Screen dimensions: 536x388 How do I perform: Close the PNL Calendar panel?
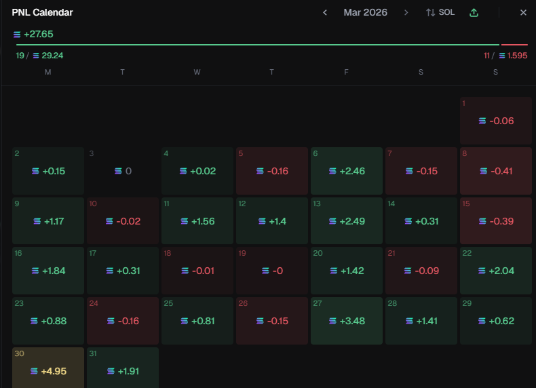(x=523, y=13)
